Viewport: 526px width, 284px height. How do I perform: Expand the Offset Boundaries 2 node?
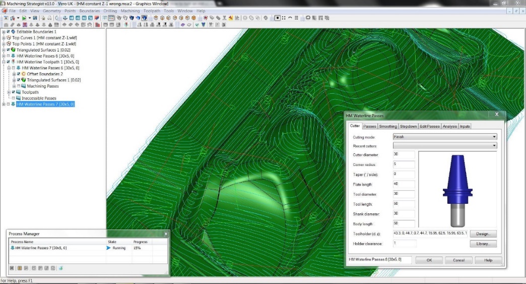pyautogui.click(x=14, y=74)
